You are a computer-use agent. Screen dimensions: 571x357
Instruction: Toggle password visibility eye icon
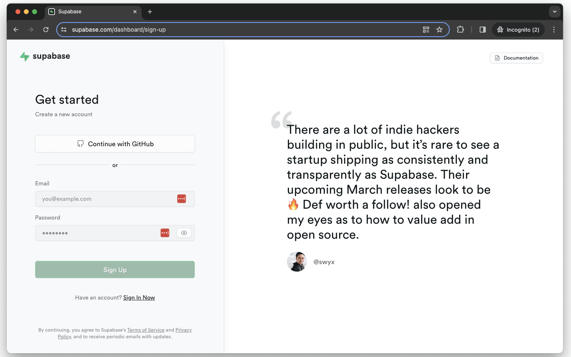tap(184, 233)
